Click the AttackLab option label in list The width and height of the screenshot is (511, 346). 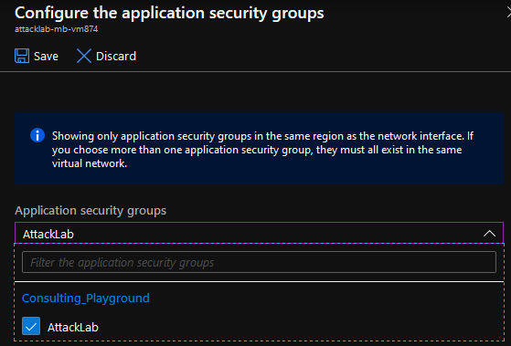point(73,327)
